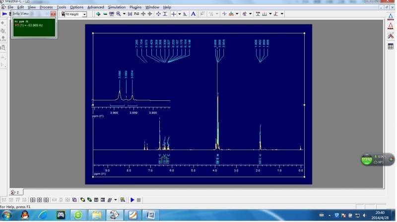Screen dimensions: 397x222
Task: Select the four-arrow pan tool
Action: 158,14
